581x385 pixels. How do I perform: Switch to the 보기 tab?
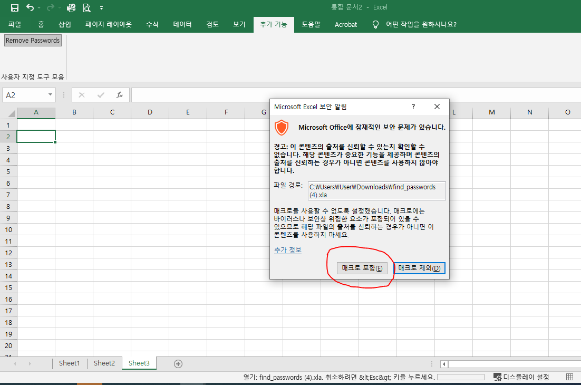coord(239,24)
